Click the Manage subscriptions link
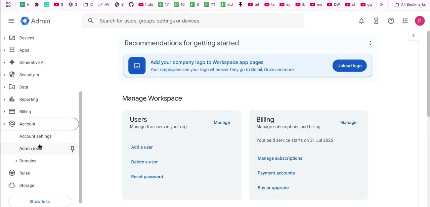430x207 pixels. pyautogui.click(x=280, y=158)
